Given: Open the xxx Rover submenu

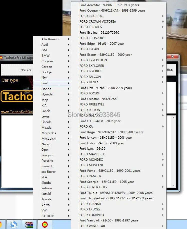Looking at the screenshot, I should 52,172.
